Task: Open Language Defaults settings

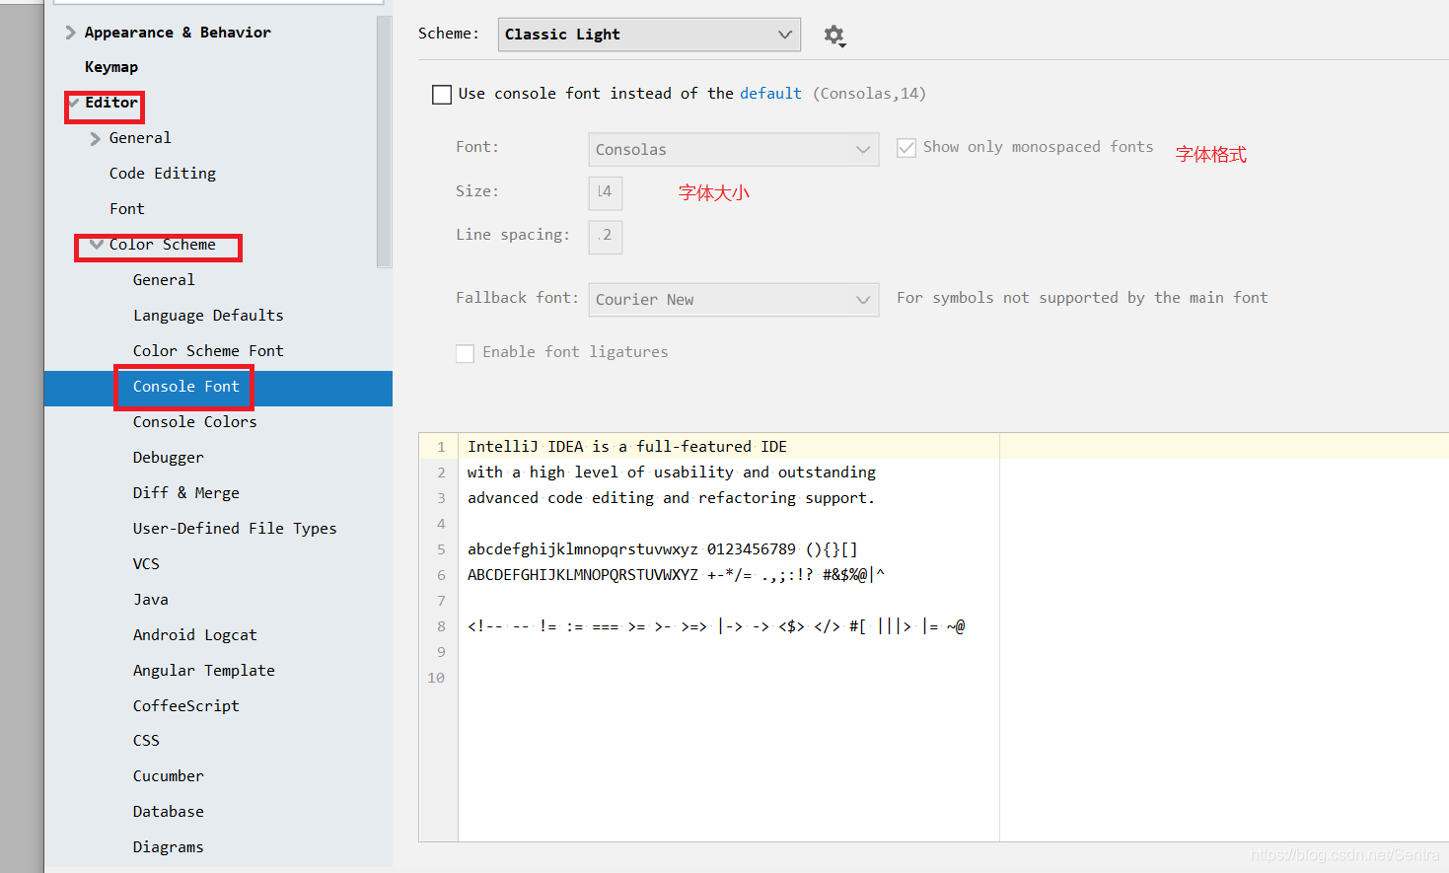Action: tap(208, 316)
